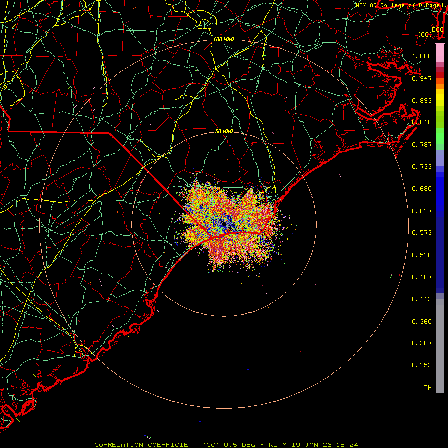
Task: Click the DCC product label
Action: tap(437, 30)
